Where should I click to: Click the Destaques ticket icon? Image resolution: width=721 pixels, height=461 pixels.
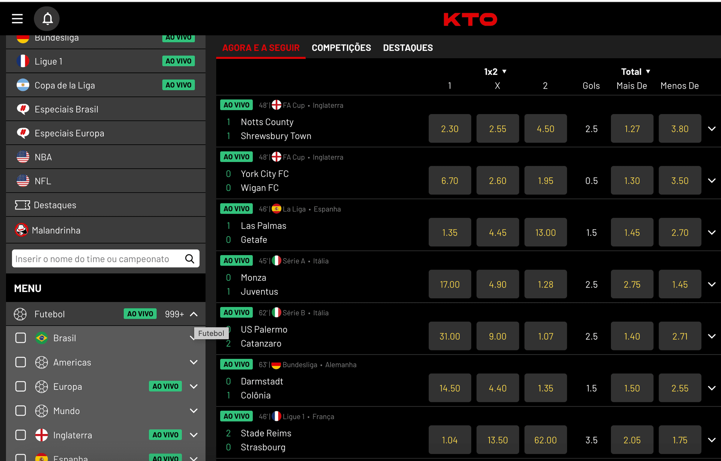tap(23, 205)
